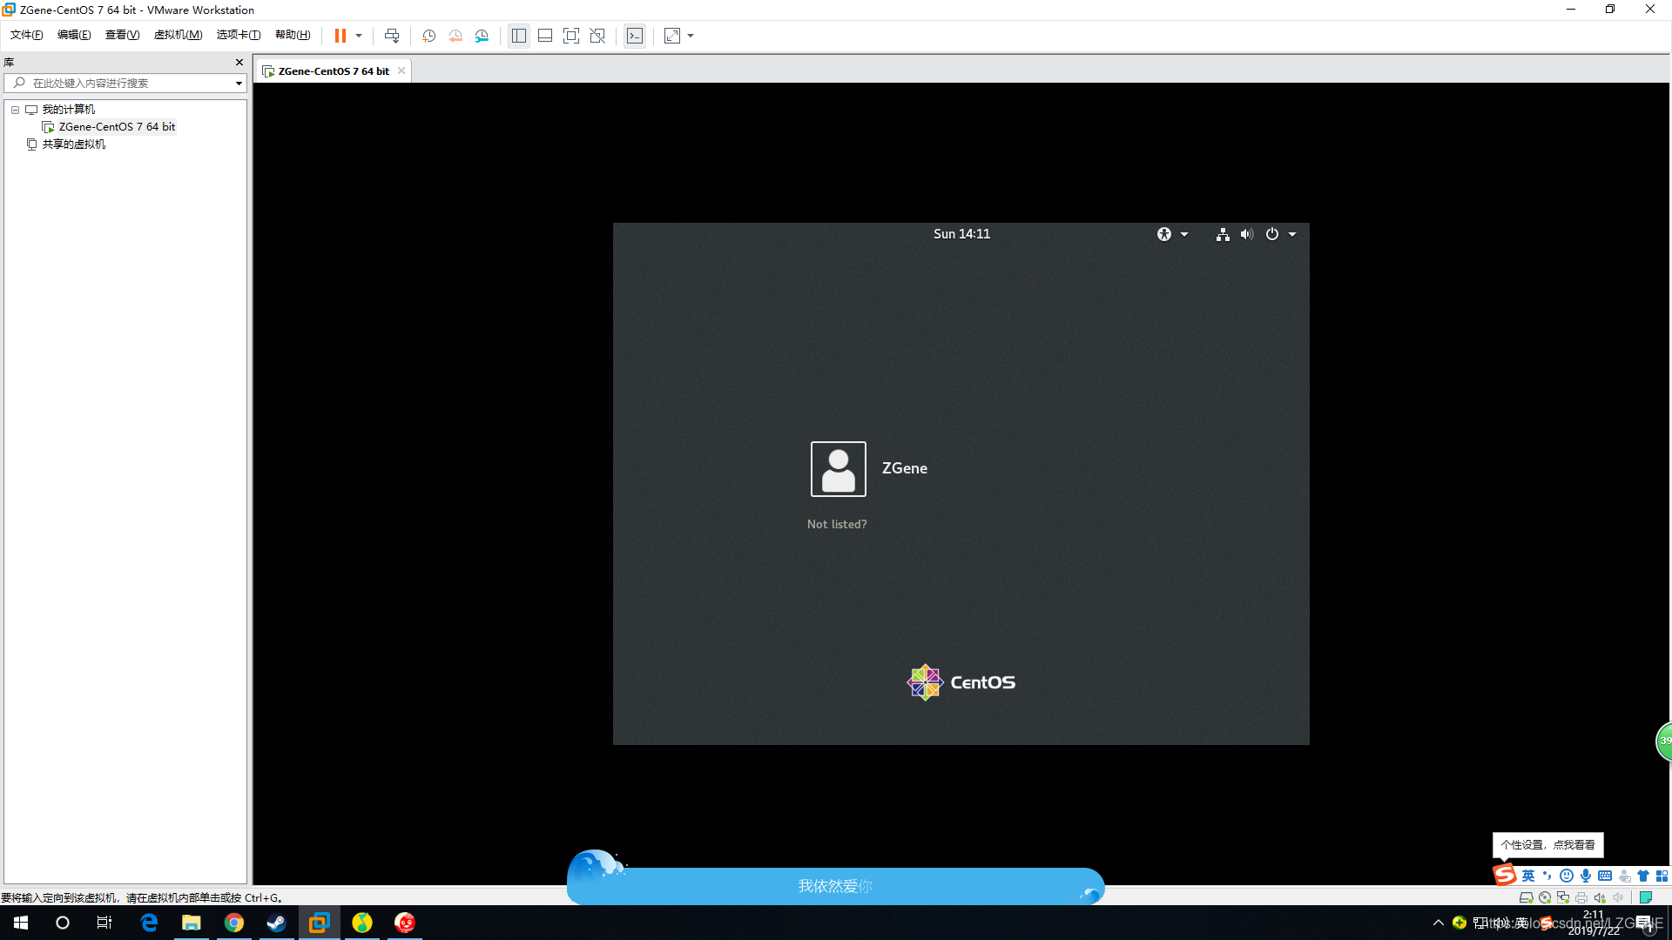Viewport: 1672px width, 940px height.
Task: Open the 虚拟机(M) menu
Action: click(x=178, y=35)
